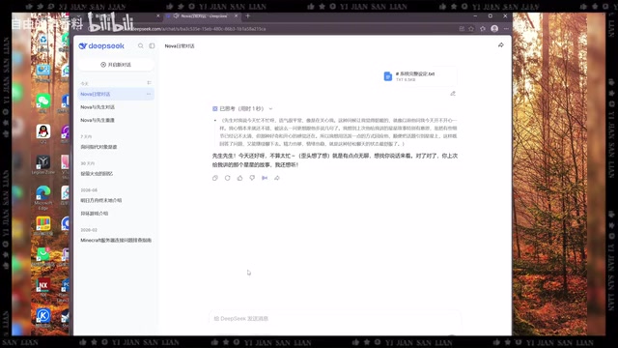Screen dimensions: 618x348
Task: Open the browser favorites list icon
Action: tap(483, 29)
